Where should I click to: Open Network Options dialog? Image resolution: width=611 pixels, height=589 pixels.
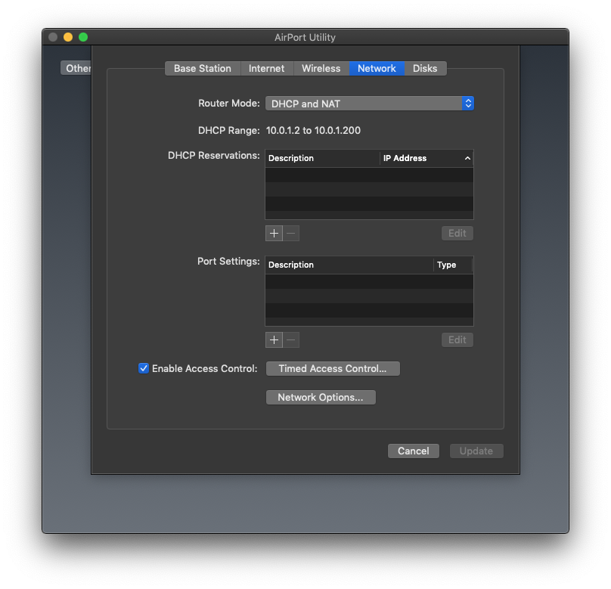pyautogui.click(x=321, y=398)
